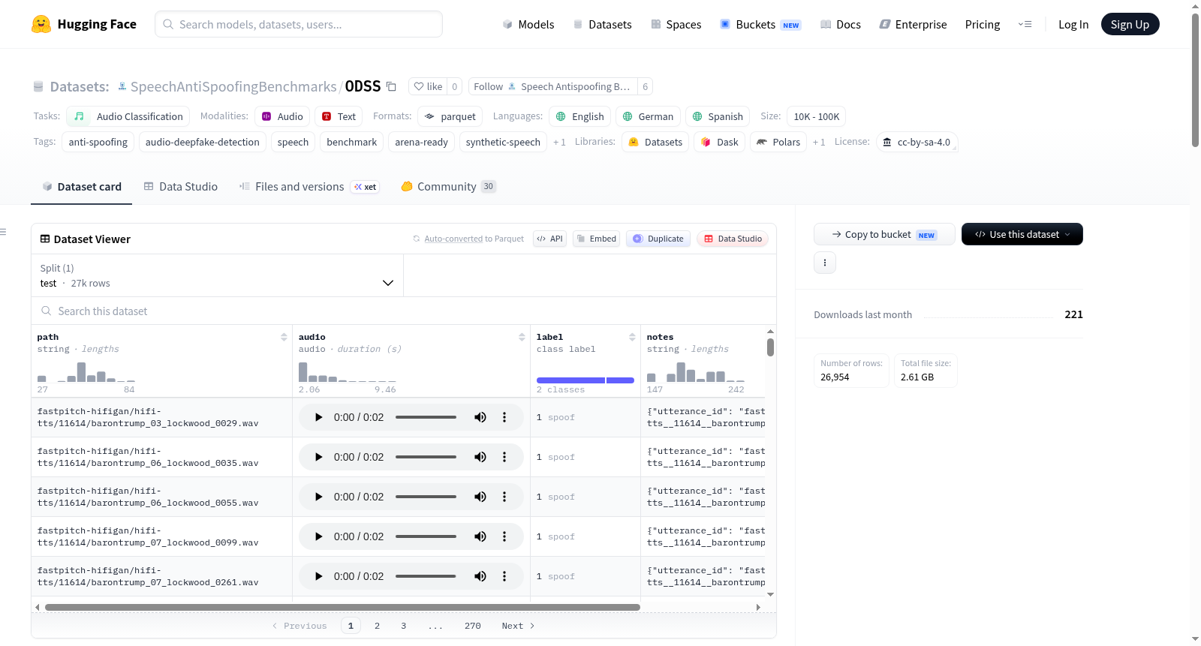1201x646 pixels.
Task: Click the Hugging Face logo icon
Action: 41,24
